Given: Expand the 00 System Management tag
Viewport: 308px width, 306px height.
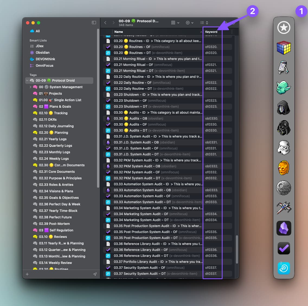Looking at the screenshot, I should click(30, 87).
